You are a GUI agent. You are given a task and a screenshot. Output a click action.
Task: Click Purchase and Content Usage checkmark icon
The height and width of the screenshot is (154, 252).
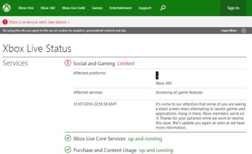[x=68, y=150]
